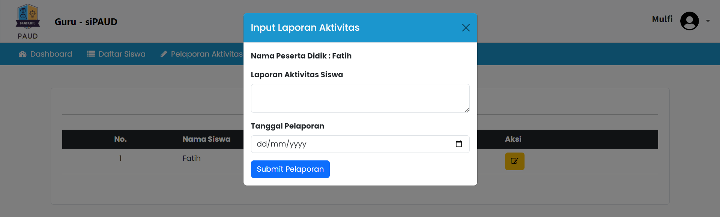Image resolution: width=720 pixels, height=217 pixels.
Task: Close the Input Laporan Aktivitas dialog
Action: (466, 28)
